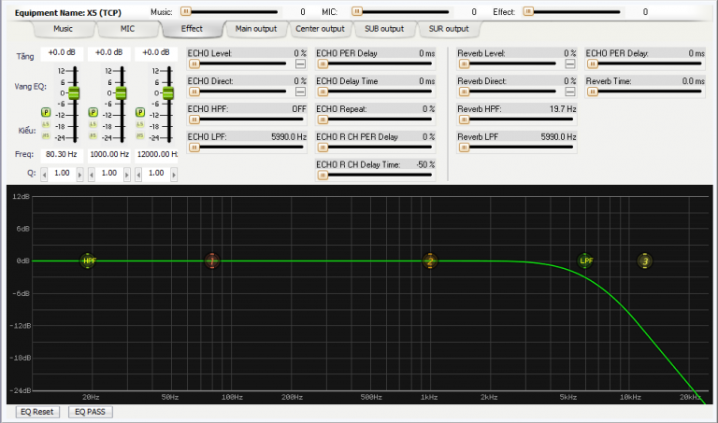Click the 1000.00 Hz frequency field
This screenshot has width=718, height=423.
point(109,154)
